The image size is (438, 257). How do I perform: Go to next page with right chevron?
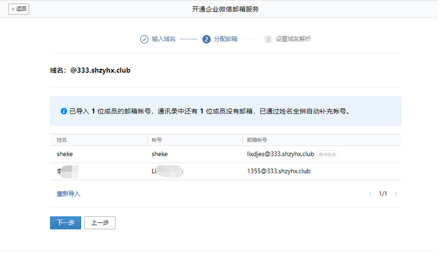click(396, 194)
